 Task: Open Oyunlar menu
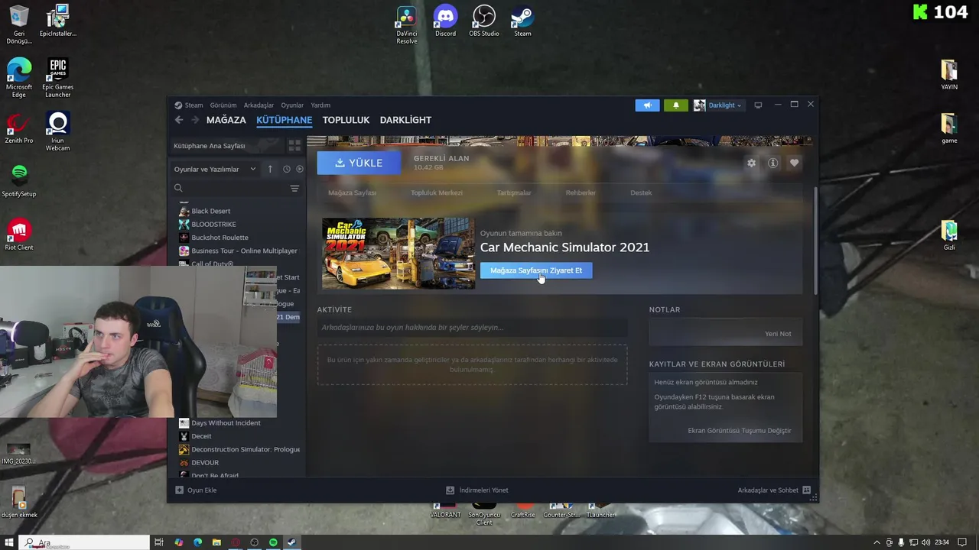point(292,105)
